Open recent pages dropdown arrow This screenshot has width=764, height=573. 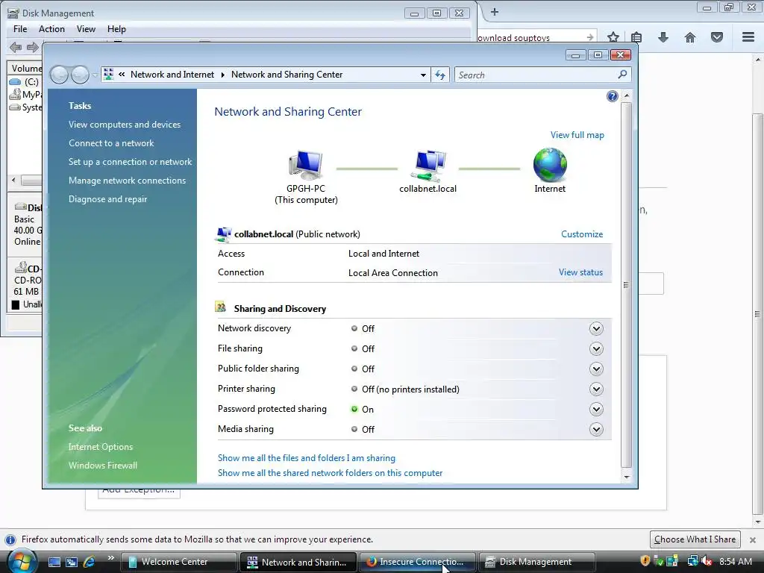(95, 75)
